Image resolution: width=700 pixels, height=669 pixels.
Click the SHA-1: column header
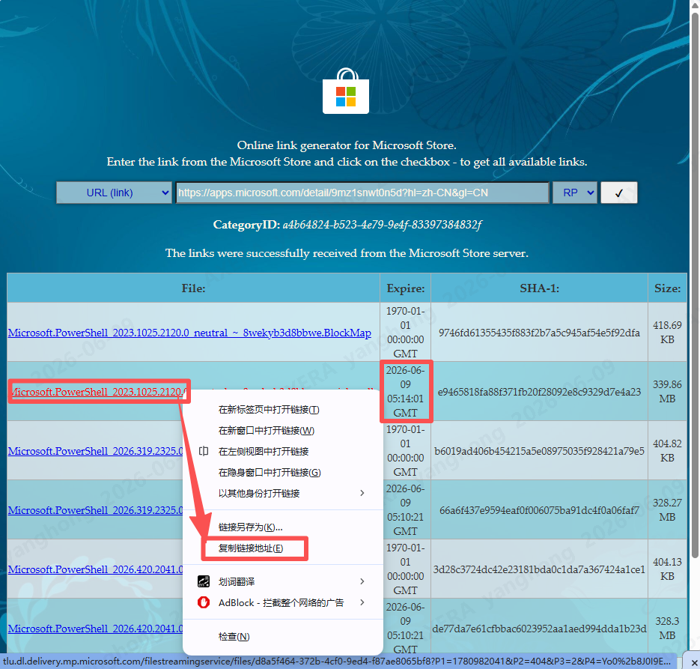[x=539, y=288]
